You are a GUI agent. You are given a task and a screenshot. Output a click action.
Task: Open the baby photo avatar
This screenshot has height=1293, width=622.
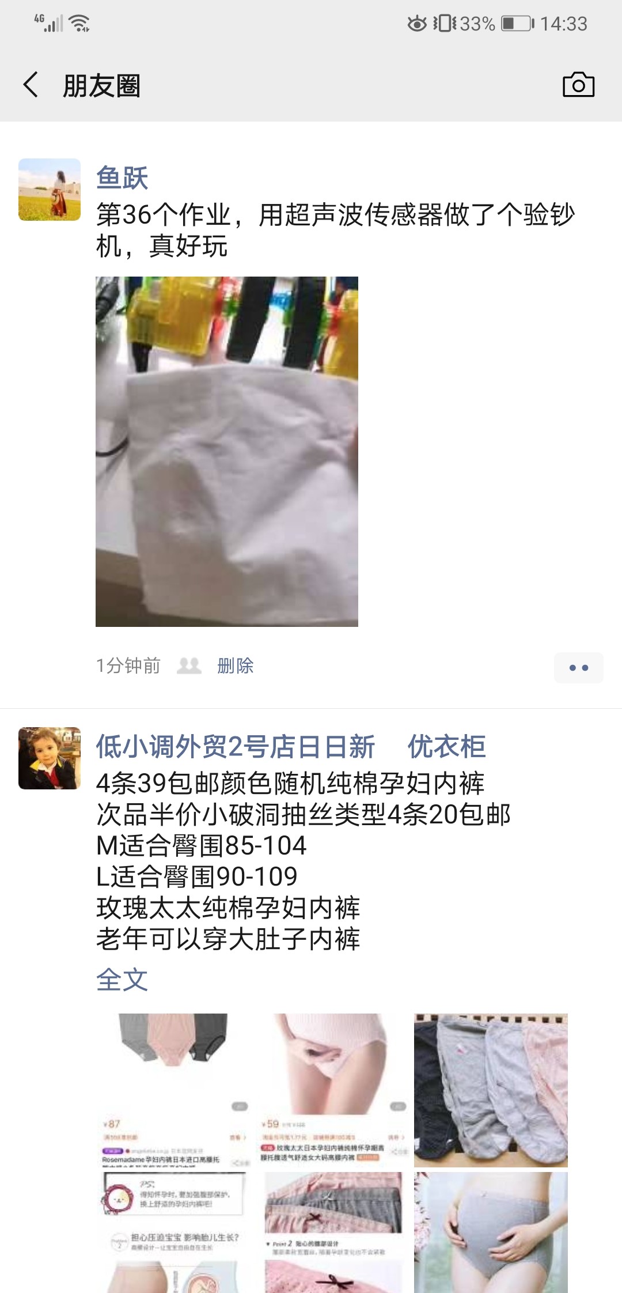[50, 758]
